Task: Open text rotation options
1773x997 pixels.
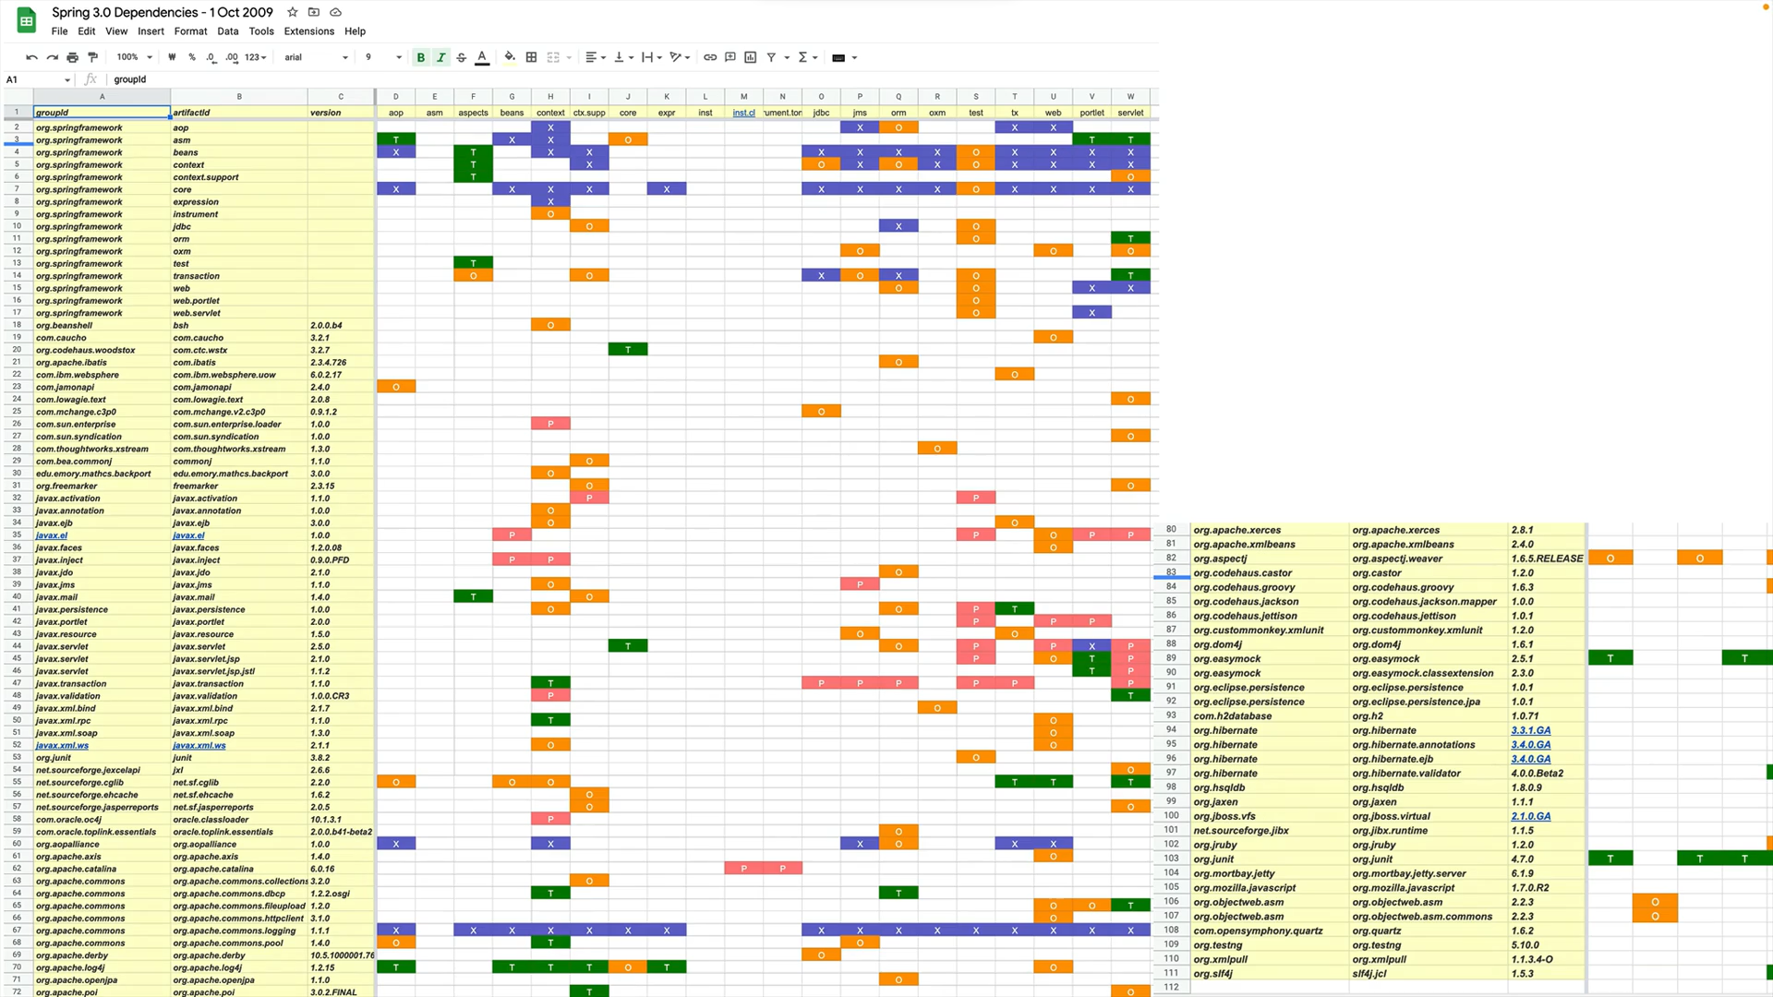Action: click(681, 57)
